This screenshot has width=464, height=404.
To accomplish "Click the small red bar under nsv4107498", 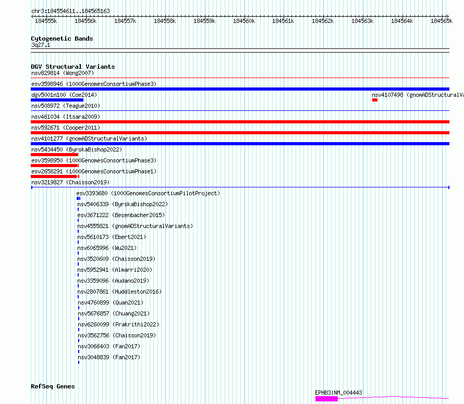I will tap(375, 100).
